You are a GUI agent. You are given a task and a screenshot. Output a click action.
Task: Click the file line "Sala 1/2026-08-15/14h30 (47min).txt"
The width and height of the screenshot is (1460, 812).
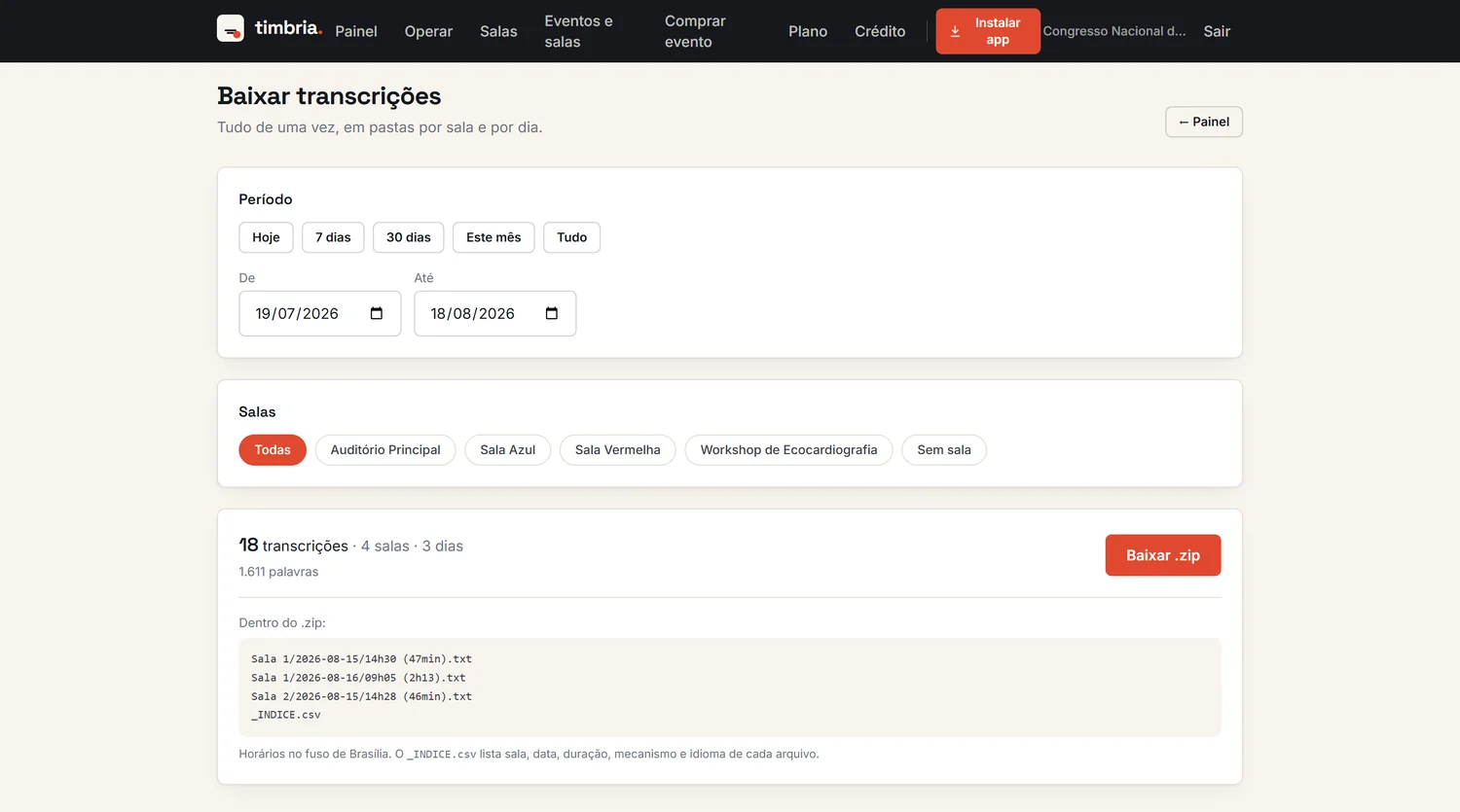(361, 659)
